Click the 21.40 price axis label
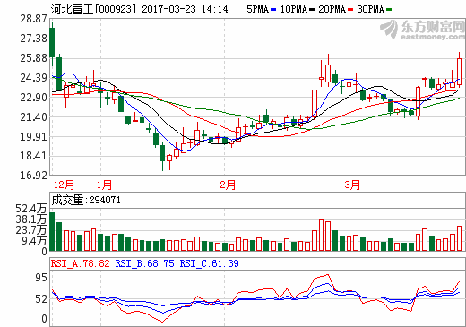This screenshot has height=327, width=466. (x=33, y=117)
